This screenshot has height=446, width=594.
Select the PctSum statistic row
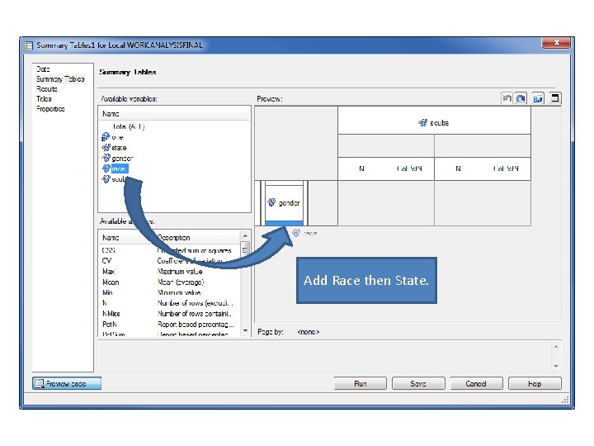(x=169, y=334)
